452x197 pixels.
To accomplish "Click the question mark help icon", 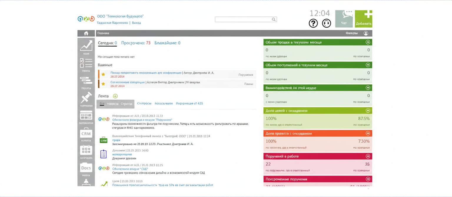I will (313, 23).
